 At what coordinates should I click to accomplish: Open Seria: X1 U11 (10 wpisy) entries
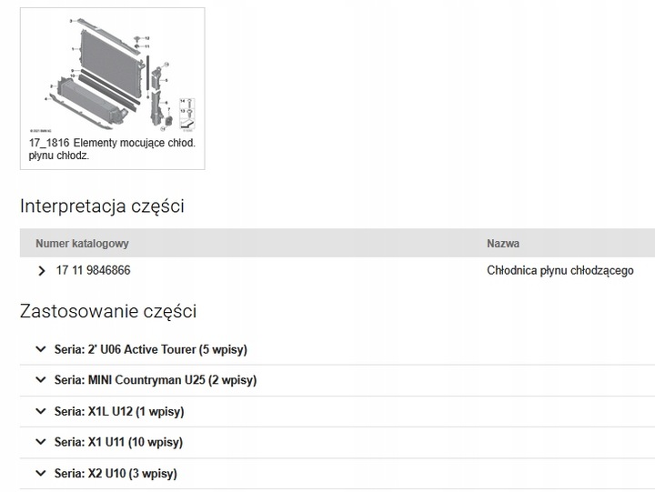(118, 442)
